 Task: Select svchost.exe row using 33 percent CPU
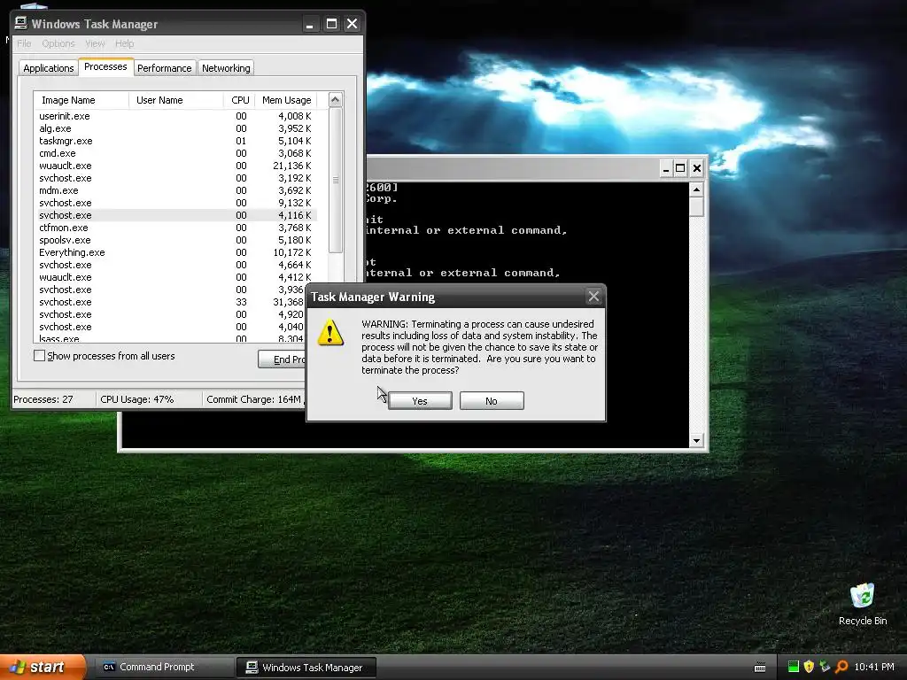point(170,302)
